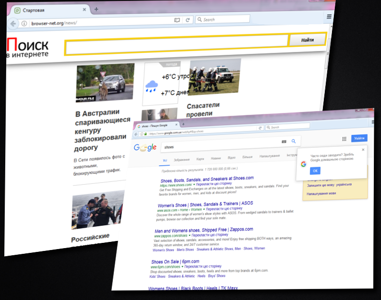The width and height of the screenshot is (381, 300).
Task: Click the Увійти sign-in button
Action: (359, 138)
